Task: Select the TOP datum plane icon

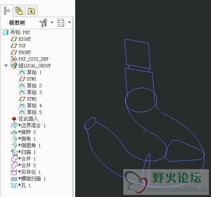Action: [x=14, y=46]
